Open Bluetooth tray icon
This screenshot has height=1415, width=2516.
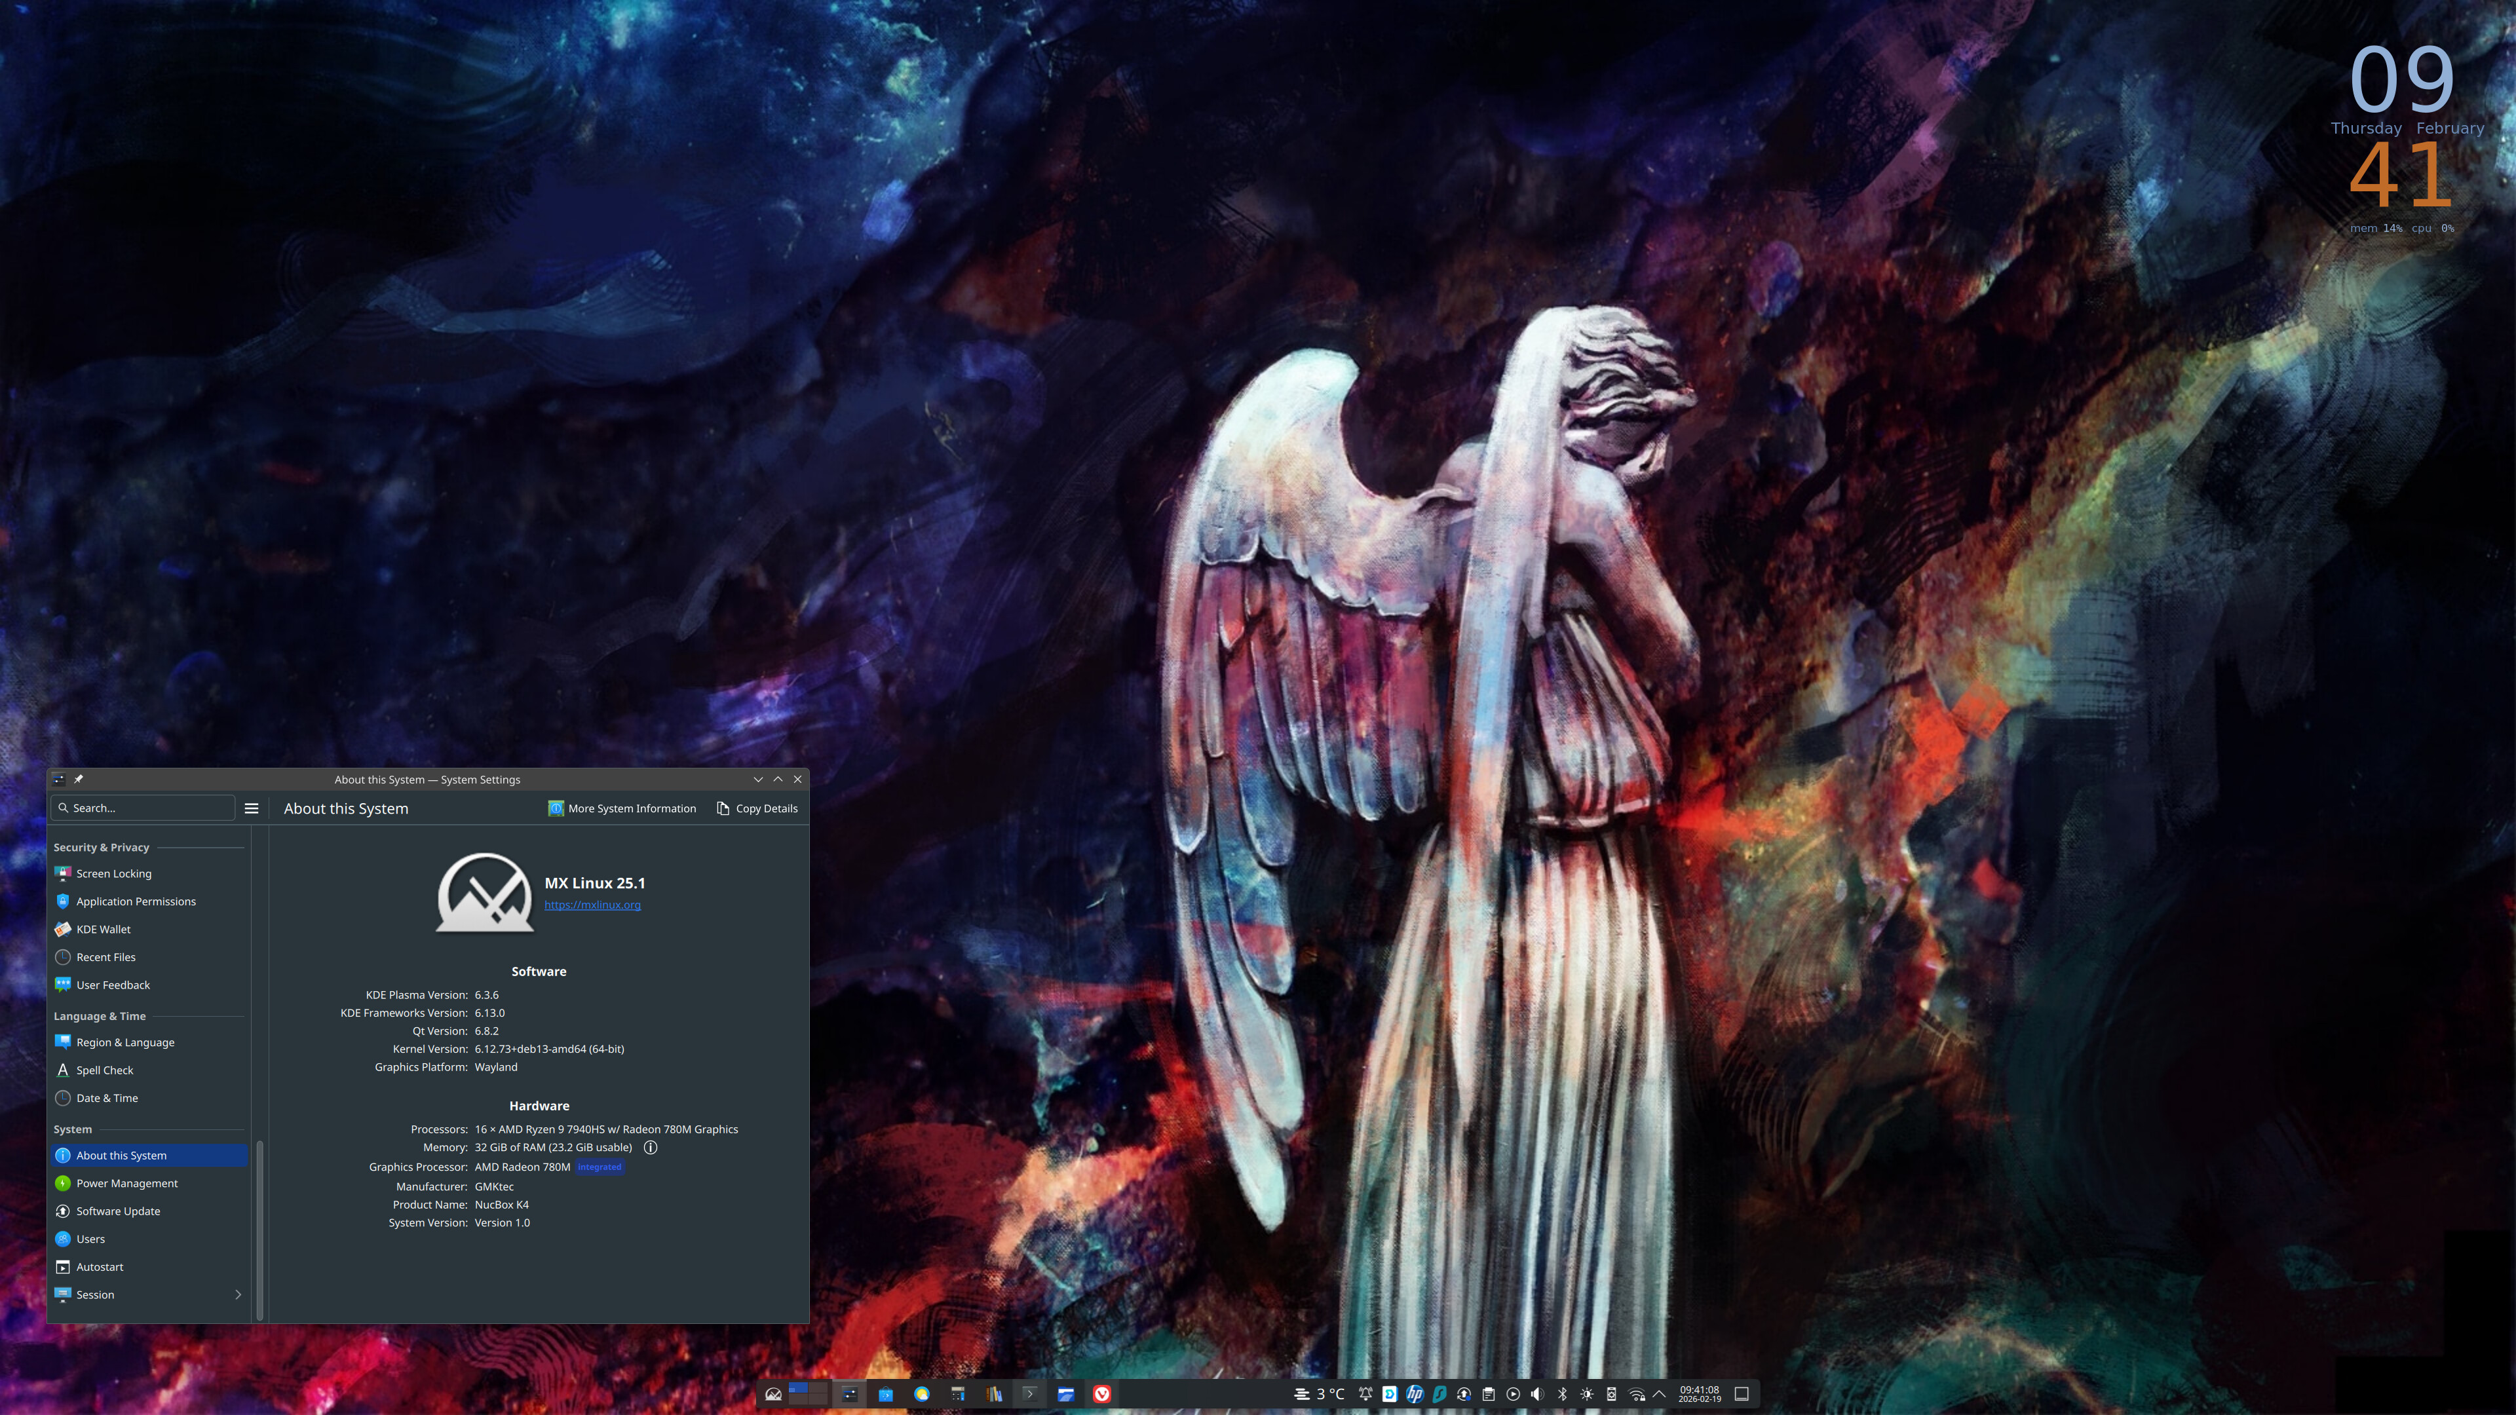tap(1562, 1393)
